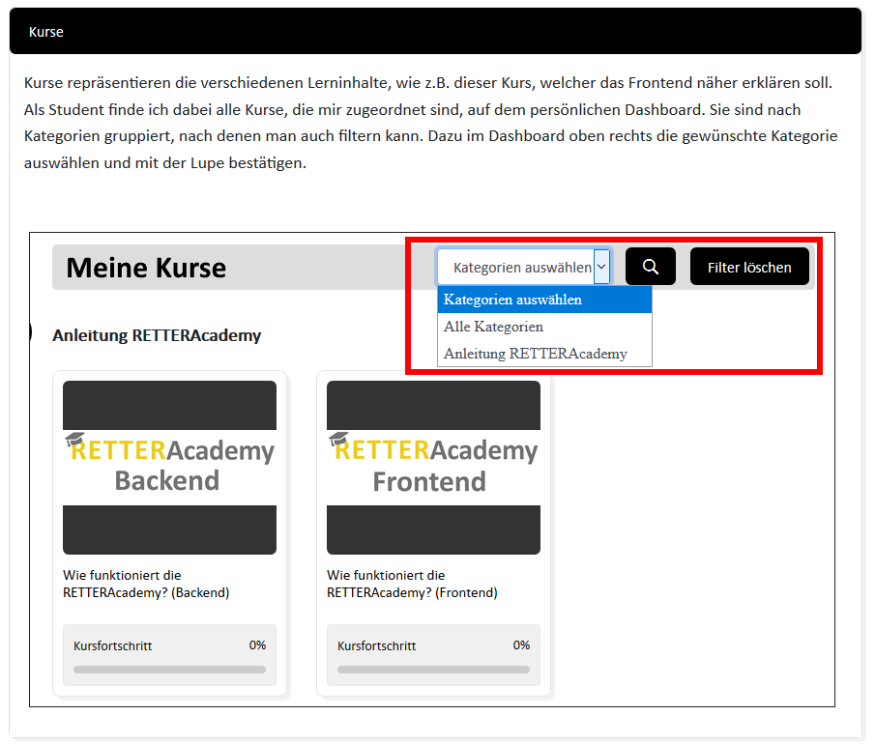Click the graduation cap icon on Frontend logo
875x744 pixels.
pos(338,439)
